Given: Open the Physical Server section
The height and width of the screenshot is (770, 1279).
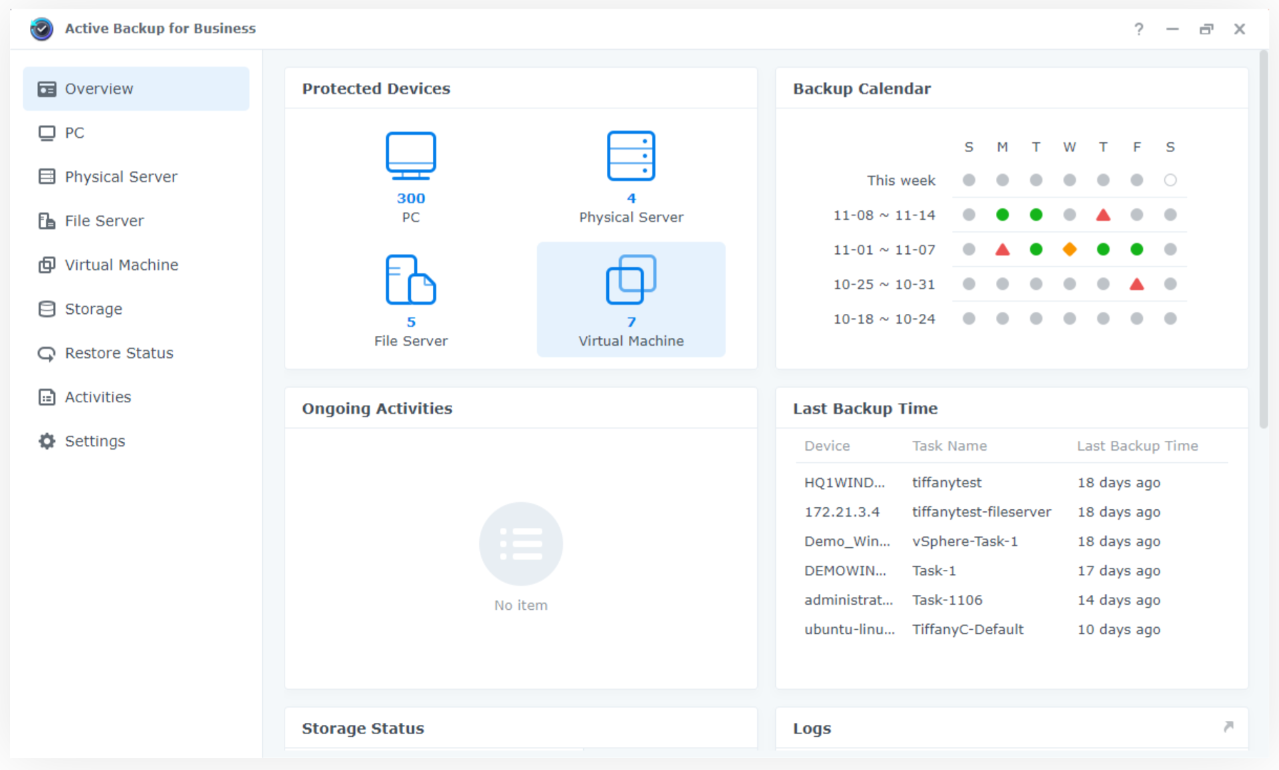Looking at the screenshot, I should [x=136, y=177].
